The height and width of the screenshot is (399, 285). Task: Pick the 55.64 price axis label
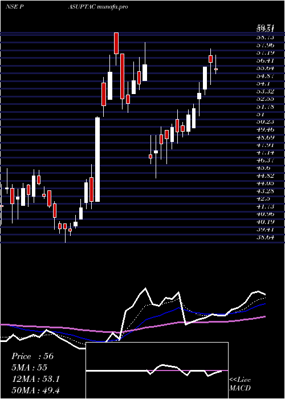point(265,68)
